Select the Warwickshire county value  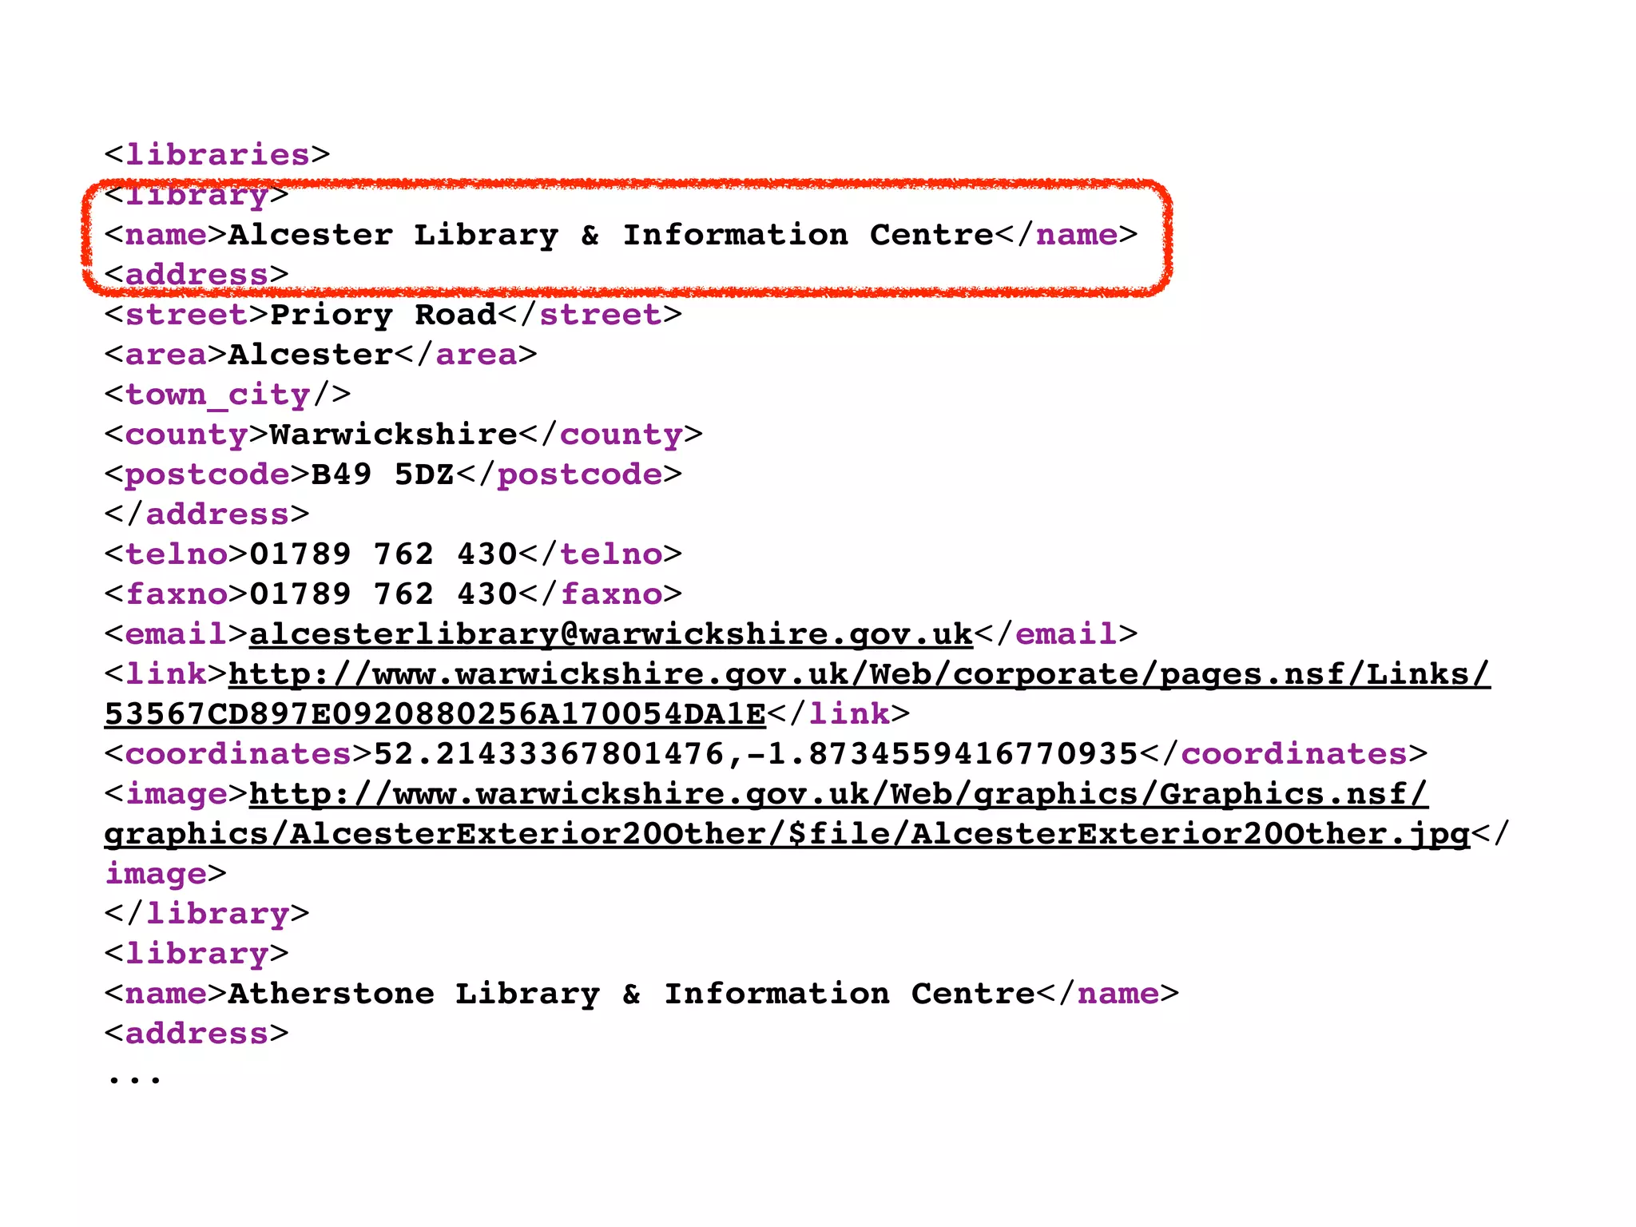(x=394, y=435)
